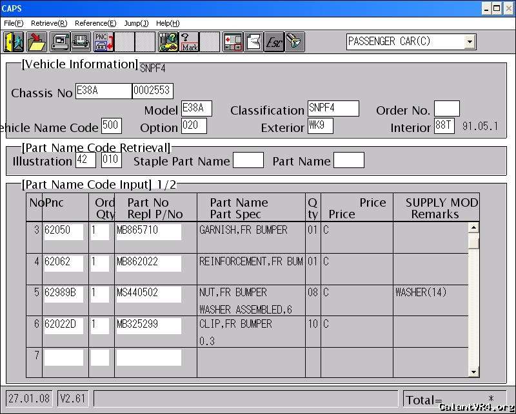Viewport: 516px width, 414px height.
Task: Open the Jump menu
Action: click(x=136, y=23)
